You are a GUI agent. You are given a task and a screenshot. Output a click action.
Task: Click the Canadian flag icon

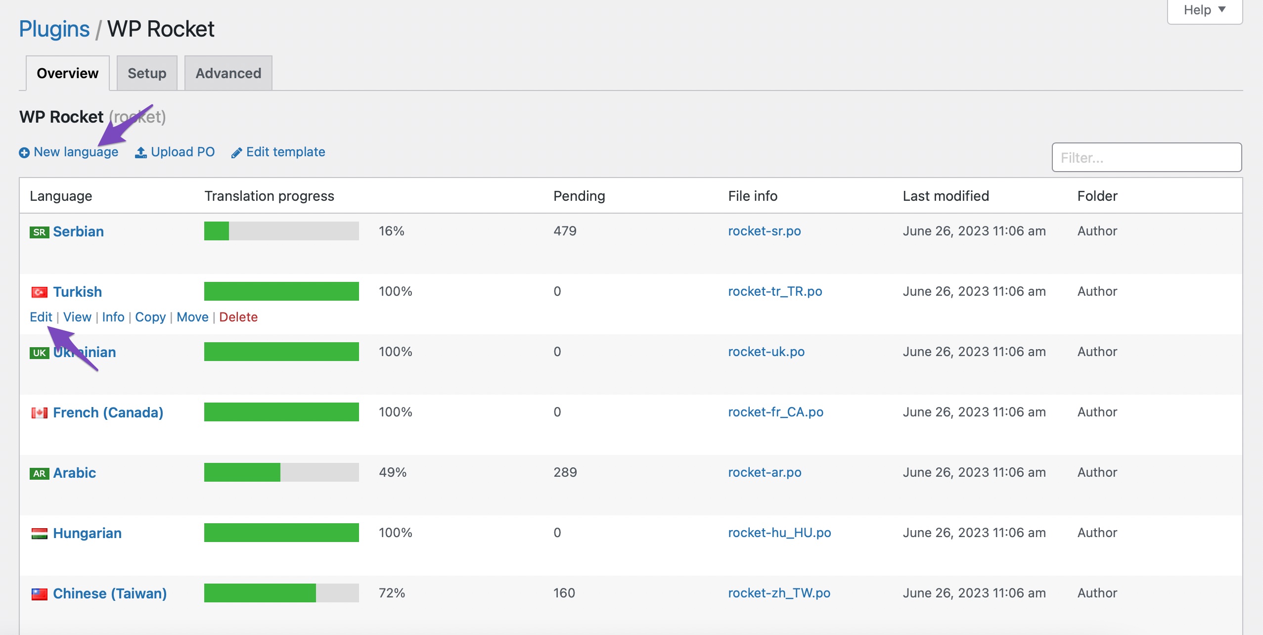[39, 413]
